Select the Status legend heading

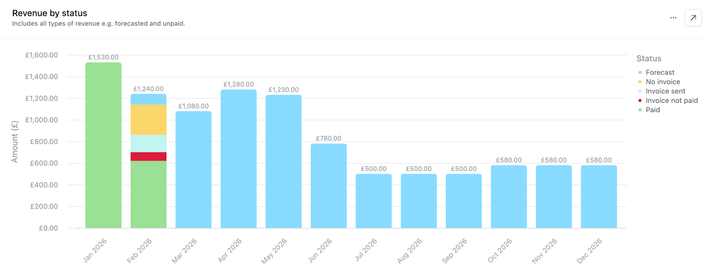[x=649, y=58]
